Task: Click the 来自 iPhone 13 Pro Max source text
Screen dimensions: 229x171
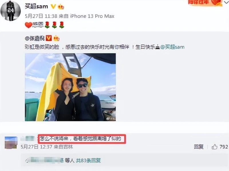Action: (86, 16)
